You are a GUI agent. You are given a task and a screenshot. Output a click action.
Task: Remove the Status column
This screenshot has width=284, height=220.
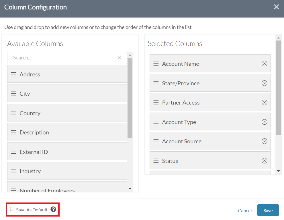click(265, 161)
